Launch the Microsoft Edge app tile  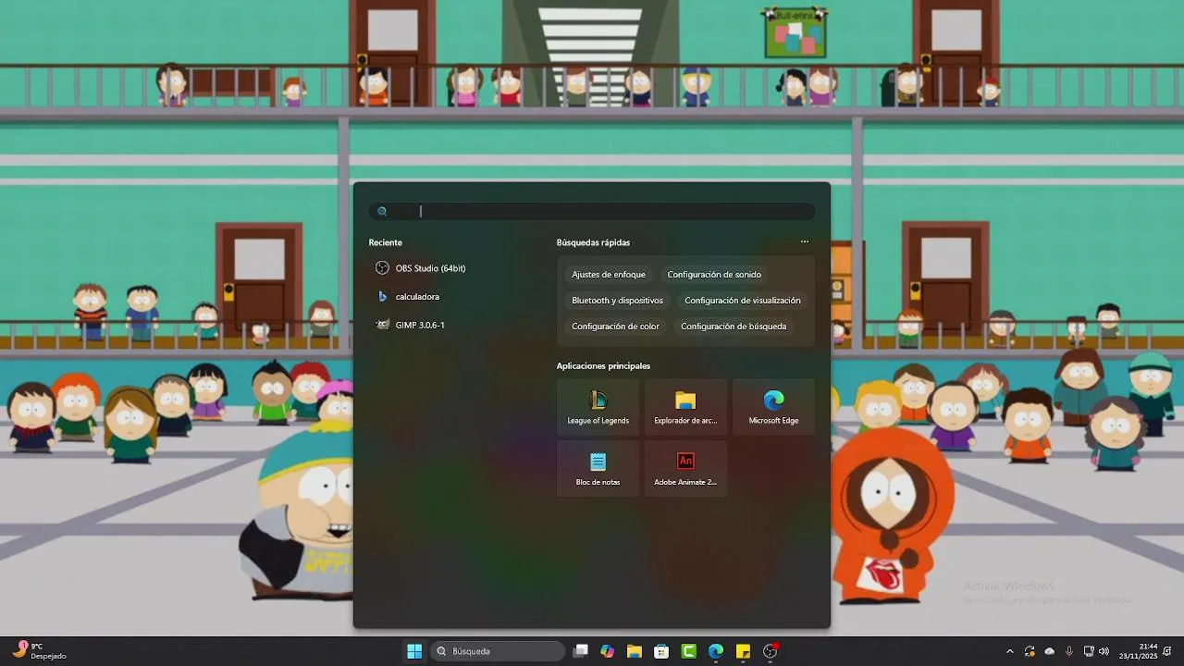click(x=774, y=407)
